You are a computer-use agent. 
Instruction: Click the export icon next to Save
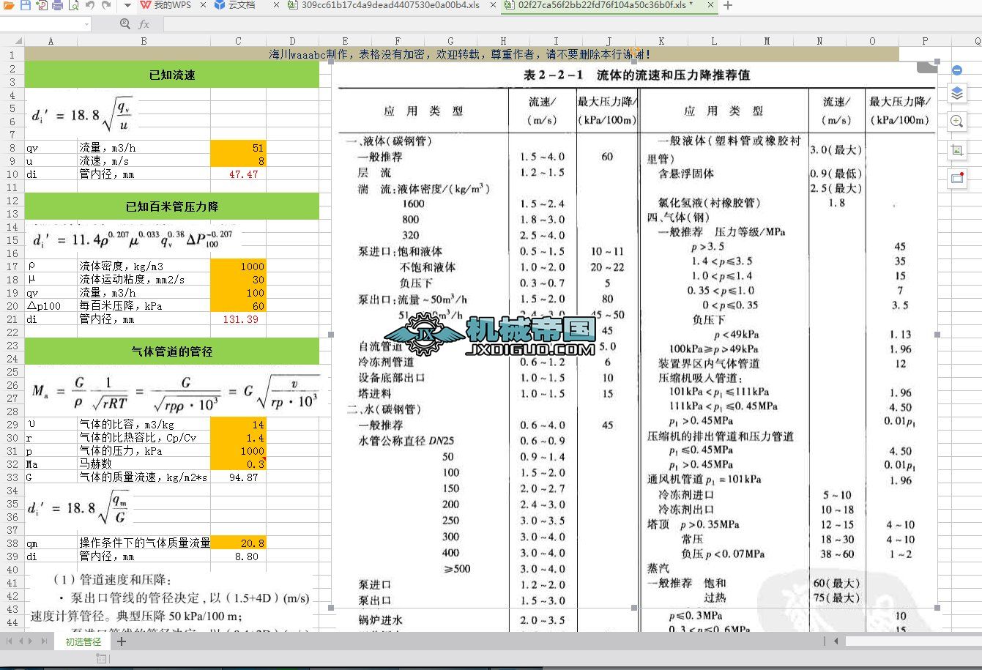(x=41, y=5)
